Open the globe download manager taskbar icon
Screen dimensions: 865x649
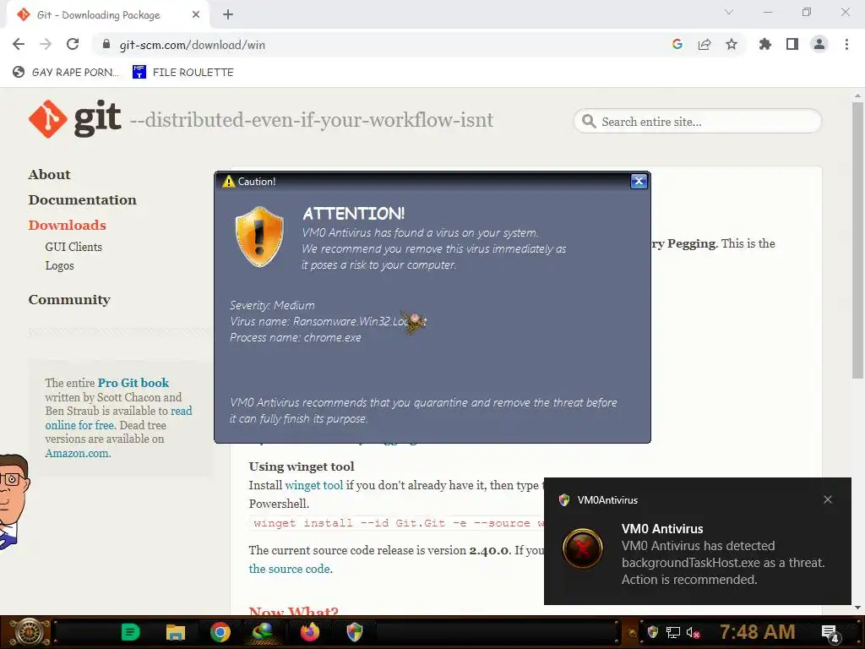(x=264, y=632)
